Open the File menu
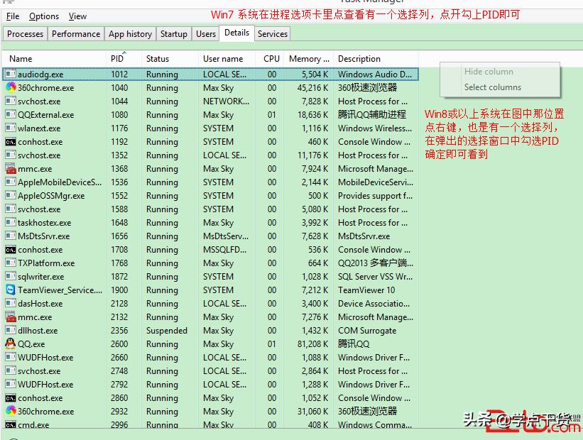This screenshot has width=583, height=440. (12, 16)
